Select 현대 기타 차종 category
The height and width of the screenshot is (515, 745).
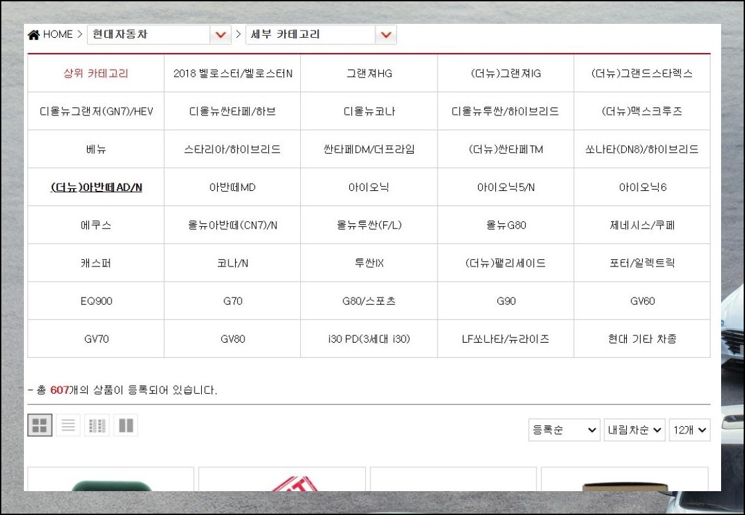click(x=642, y=339)
